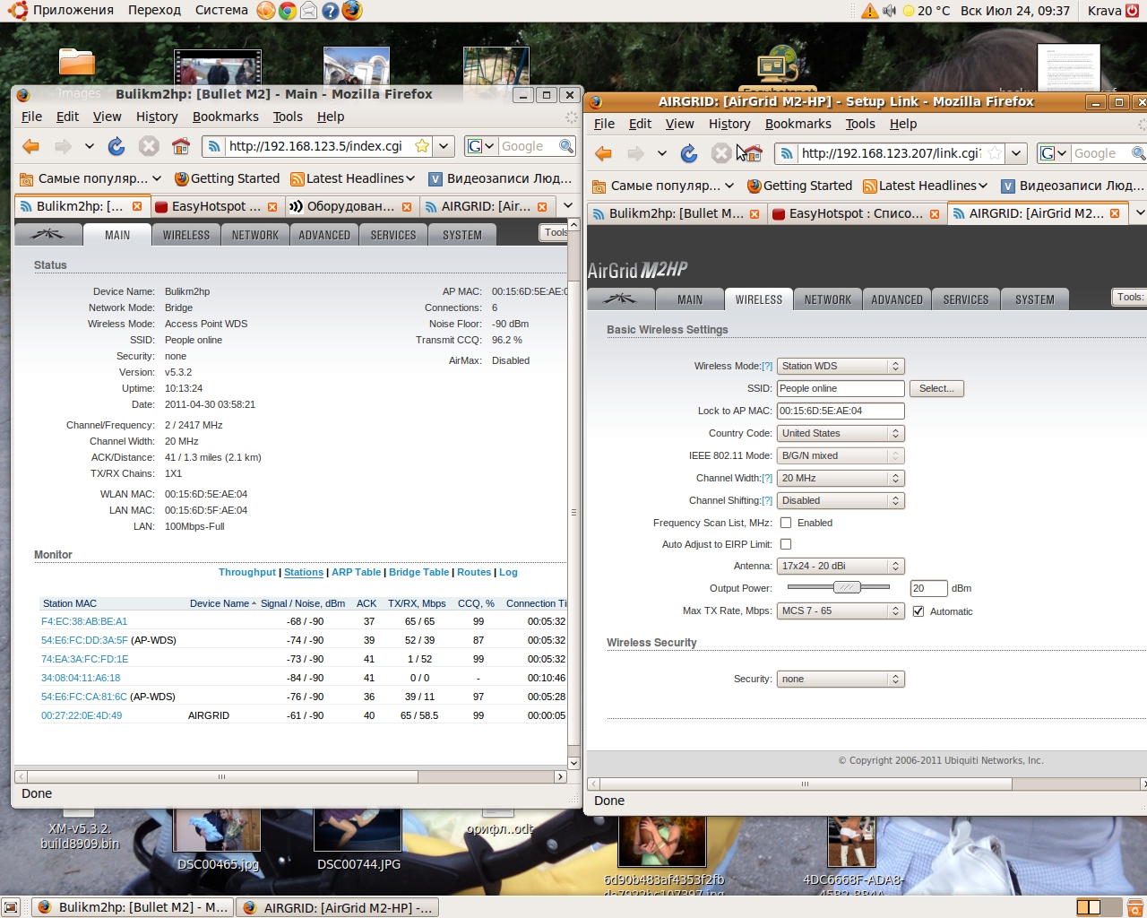Open the Security dropdown showing none

coord(841,679)
